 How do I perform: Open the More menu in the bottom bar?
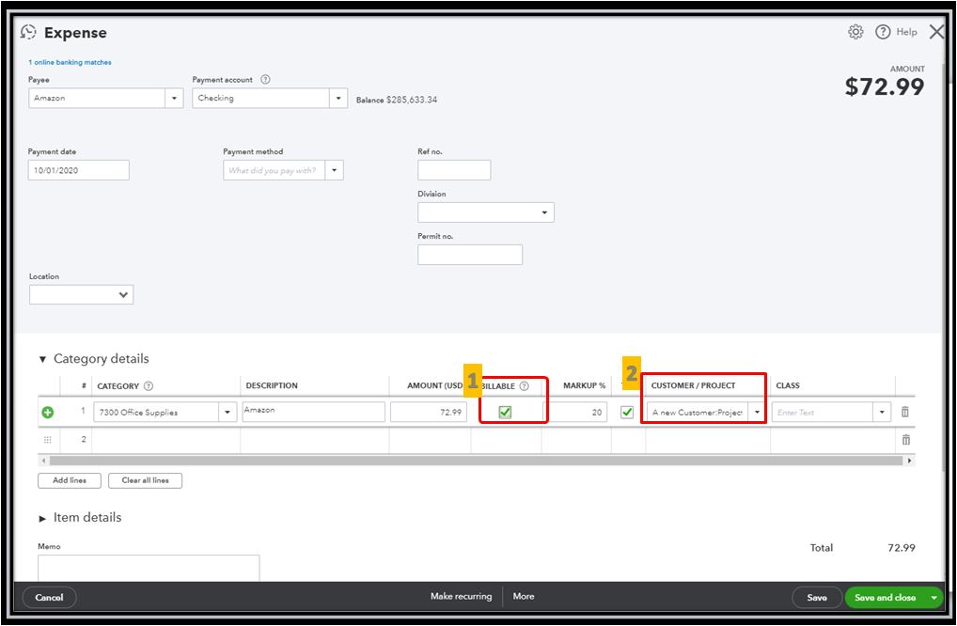click(x=524, y=597)
